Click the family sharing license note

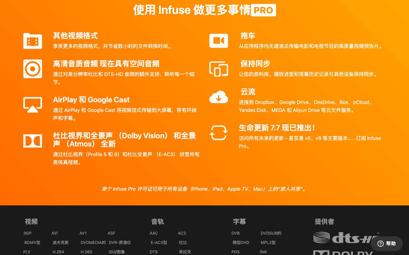coord(204,189)
